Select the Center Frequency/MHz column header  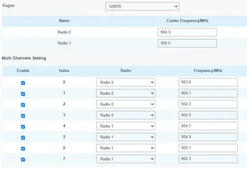coord(187,21)
